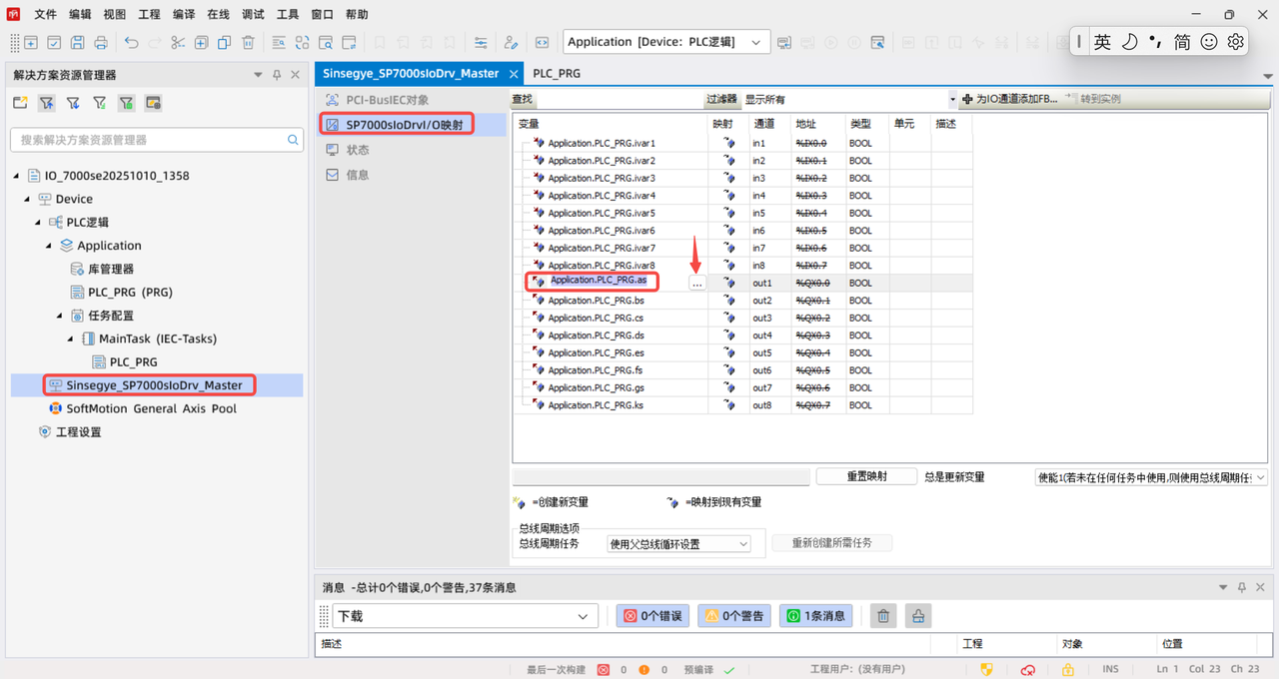
Task: Select SoftMotion General Axis Pool node
Action: point(143,408)
